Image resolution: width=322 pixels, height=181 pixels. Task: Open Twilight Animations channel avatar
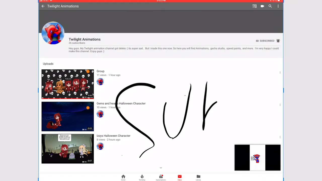(53, 33)
